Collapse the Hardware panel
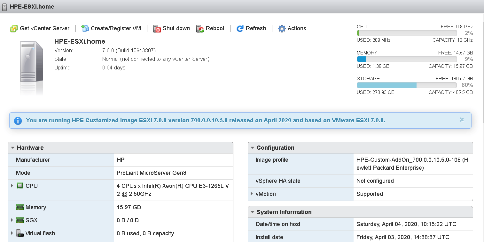 pos(13,148)
